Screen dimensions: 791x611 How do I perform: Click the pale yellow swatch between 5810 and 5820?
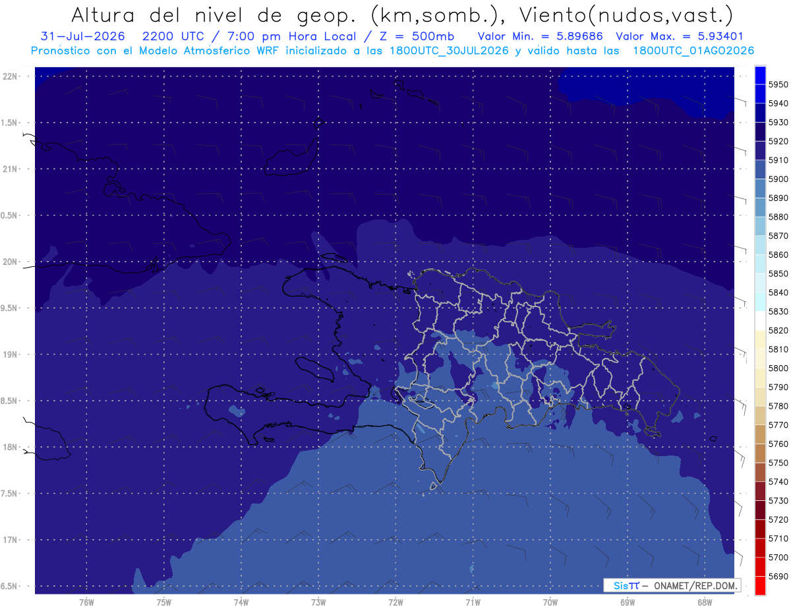[759, 339]
